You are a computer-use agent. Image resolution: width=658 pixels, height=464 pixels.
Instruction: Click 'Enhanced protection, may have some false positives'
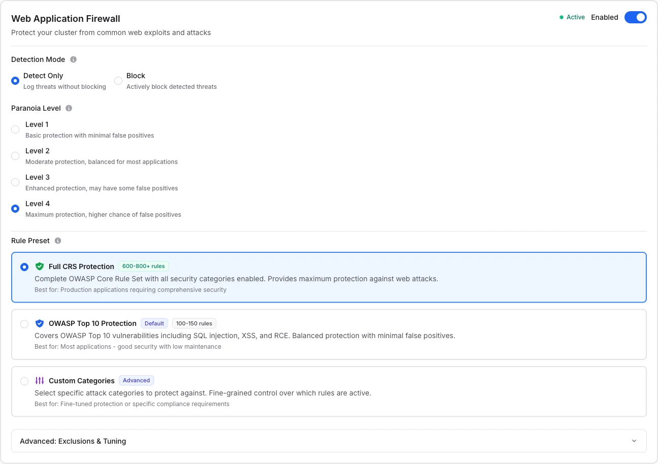pos(102,188)
